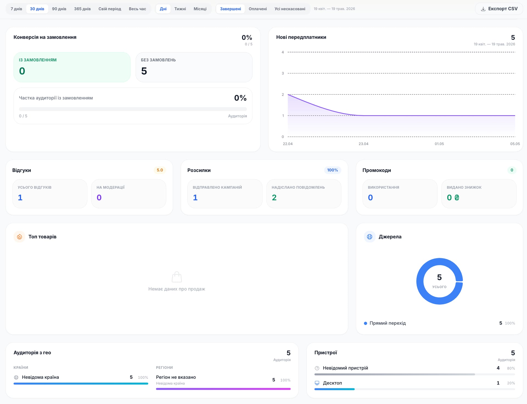Group chart by Тижні
This screenshot has width=527, height=404.
(180, 9)
